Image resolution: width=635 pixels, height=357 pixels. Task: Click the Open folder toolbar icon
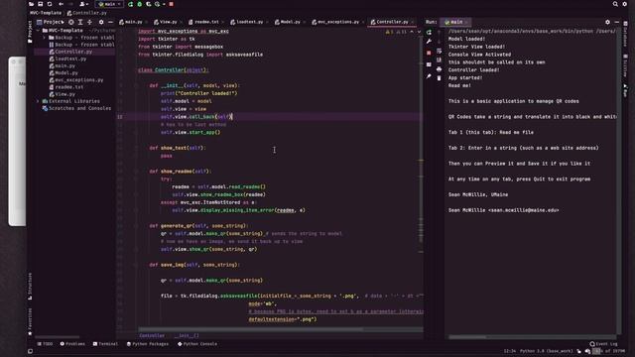[x=32, y=4]
